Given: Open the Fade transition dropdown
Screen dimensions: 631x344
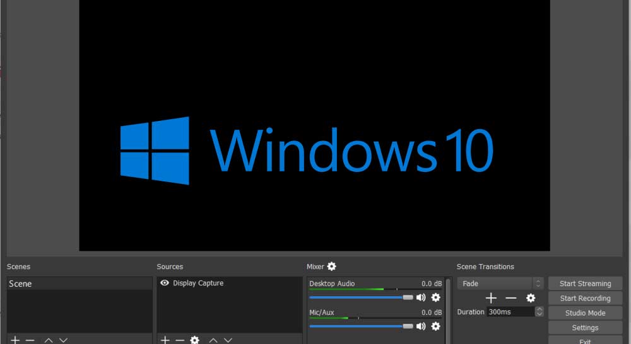Looking at the screenshot, I should coord(500,284).
